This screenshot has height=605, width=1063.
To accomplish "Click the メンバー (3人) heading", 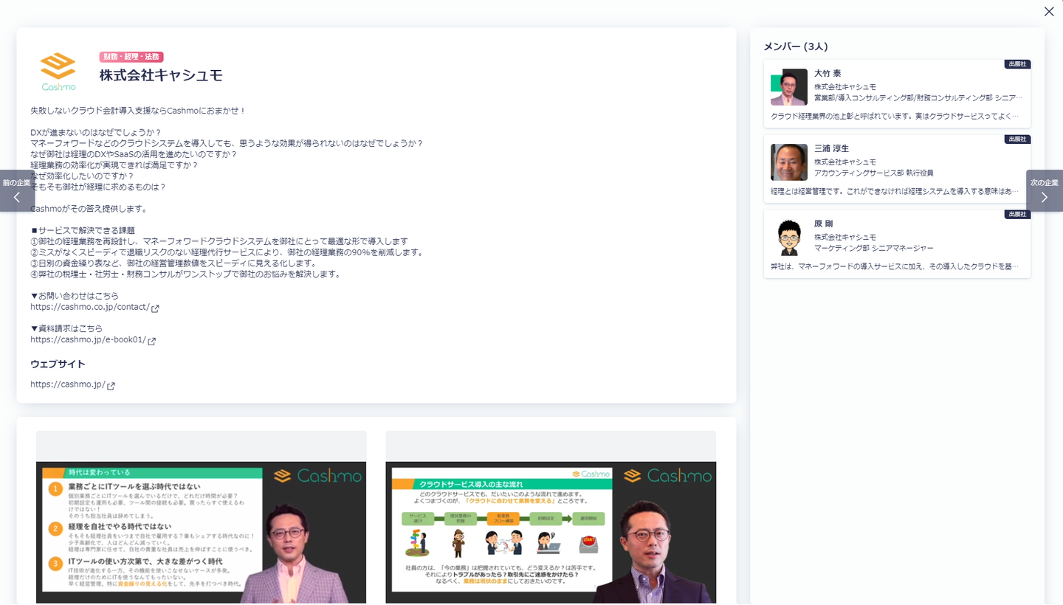I will (796, 46).
